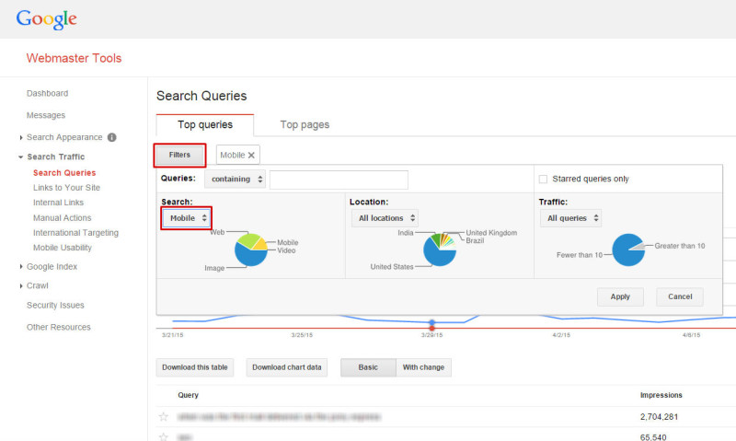Open Links to Your Site
This screenshot has height=441, width=736.
(x=66, y=188)
